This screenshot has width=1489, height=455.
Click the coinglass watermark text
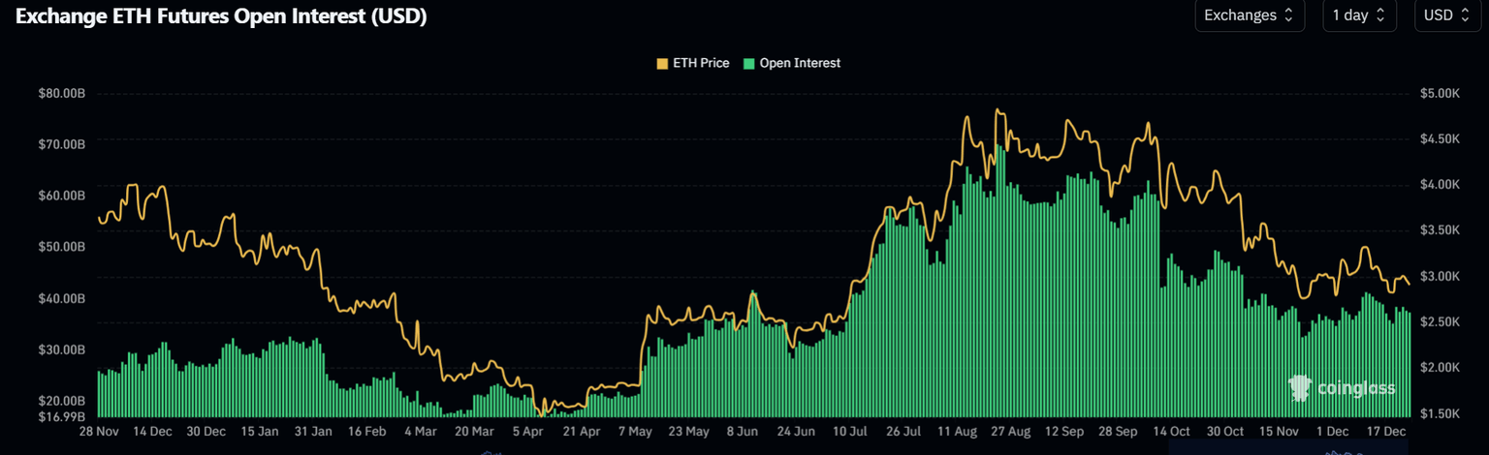point(1356,389)
